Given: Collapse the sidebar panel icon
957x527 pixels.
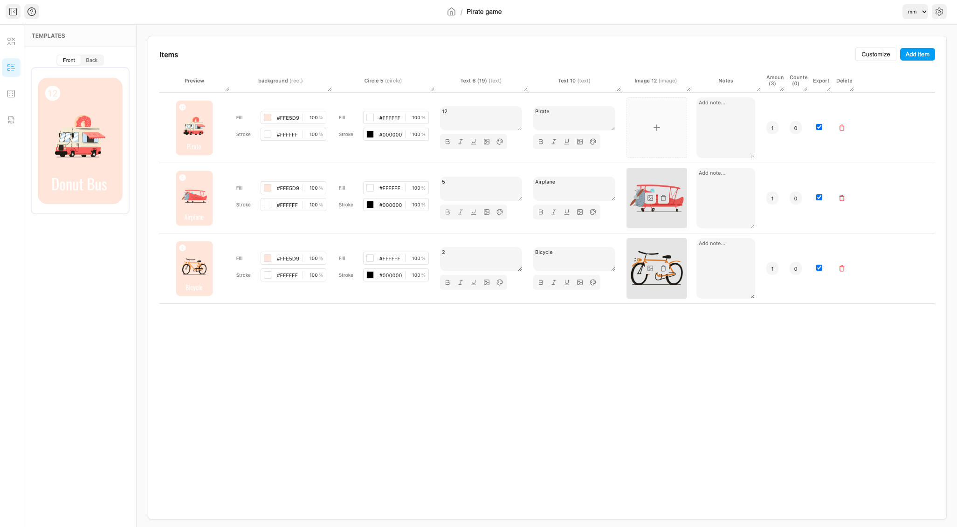Looking at the screenshot, I should [x=13, y=12].
